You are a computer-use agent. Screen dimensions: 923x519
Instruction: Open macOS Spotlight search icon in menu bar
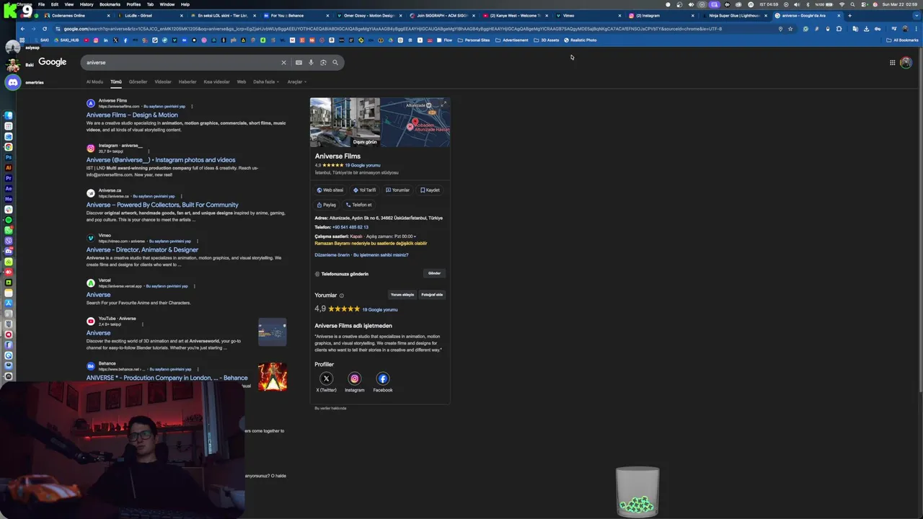[x=852, y=4]
